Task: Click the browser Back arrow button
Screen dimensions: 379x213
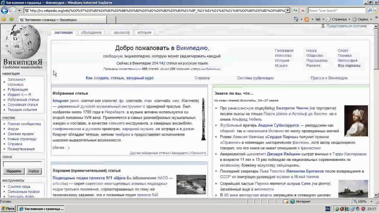Action: point(4,11)
